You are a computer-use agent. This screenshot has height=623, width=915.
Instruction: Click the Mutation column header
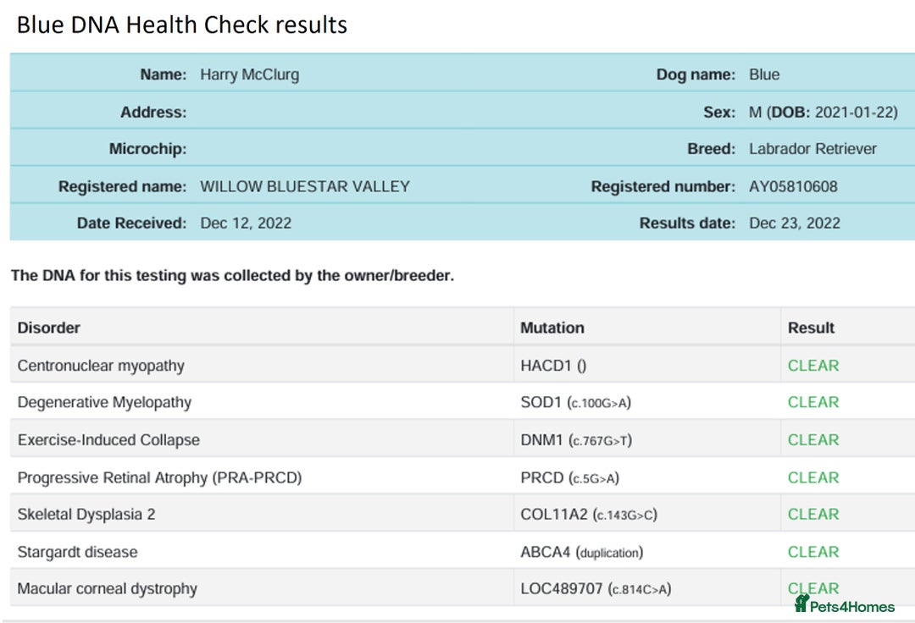tap(552, 328)
